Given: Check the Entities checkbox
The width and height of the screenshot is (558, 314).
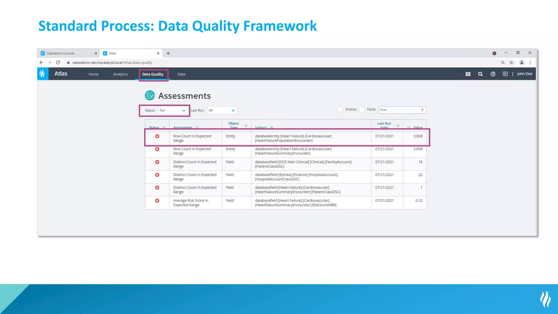Looking at the screenshot, I should (340, 109).
